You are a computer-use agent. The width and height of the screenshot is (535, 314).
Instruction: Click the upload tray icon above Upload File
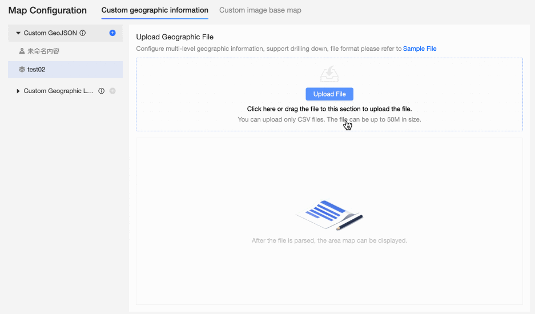[x=329, y=74]
